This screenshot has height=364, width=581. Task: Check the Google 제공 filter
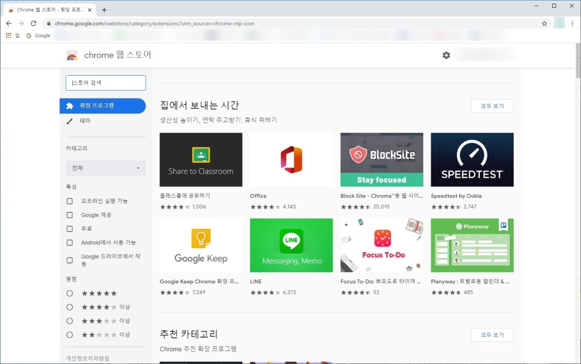(x=70, y=215)
